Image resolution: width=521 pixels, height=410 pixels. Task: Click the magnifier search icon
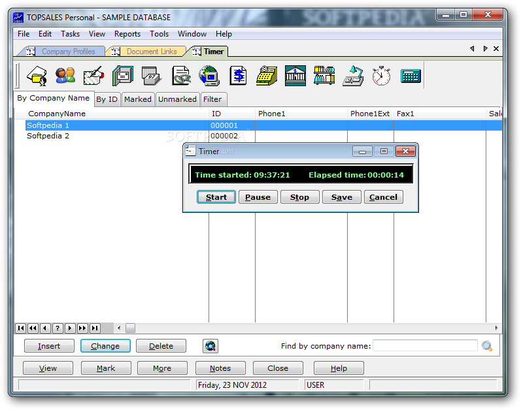pyautogui.click(x=487, y=346)
